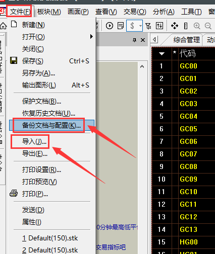Click the 代码 column header
Screen dimensions: 215x254
[187, 54]
